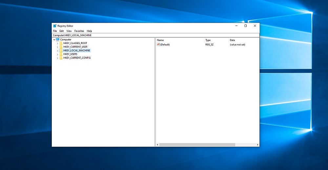The image size is (328, 170).
Task: Select the (Default) value name
Action: click(165, 45)
